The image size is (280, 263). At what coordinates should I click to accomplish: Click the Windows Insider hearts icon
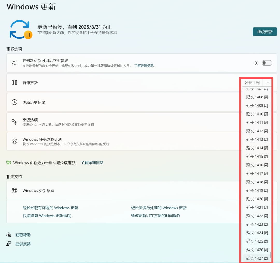tap(15, 141)
